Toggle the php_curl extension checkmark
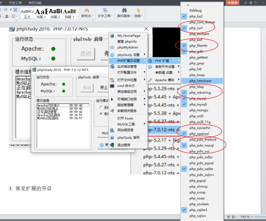Screen dimensions: 266x221 click(x=184, y=28)
